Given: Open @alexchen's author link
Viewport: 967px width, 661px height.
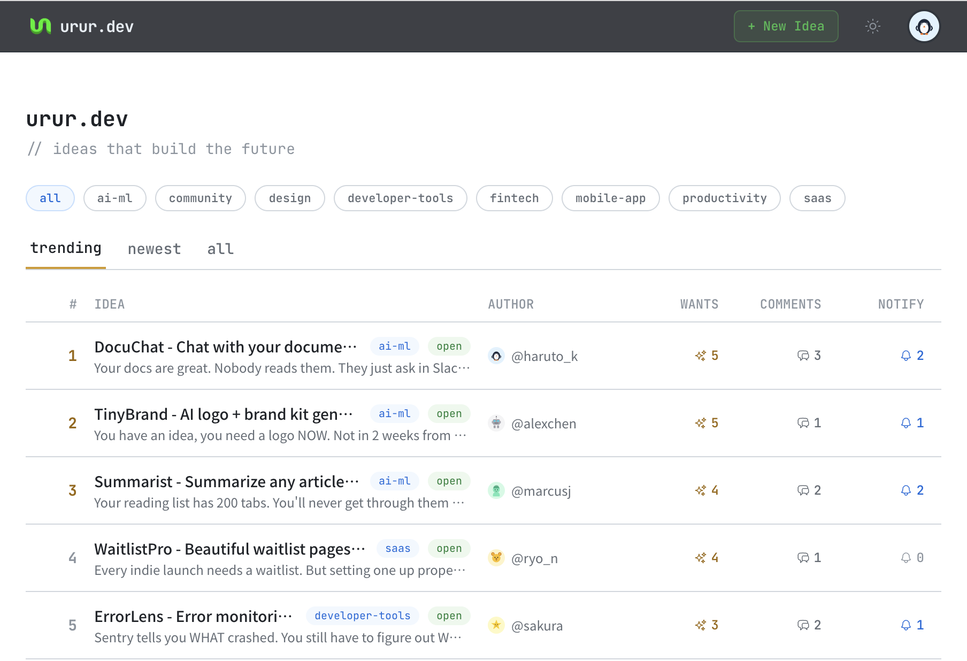Looking at the screenshot, I should pos(544,423).
